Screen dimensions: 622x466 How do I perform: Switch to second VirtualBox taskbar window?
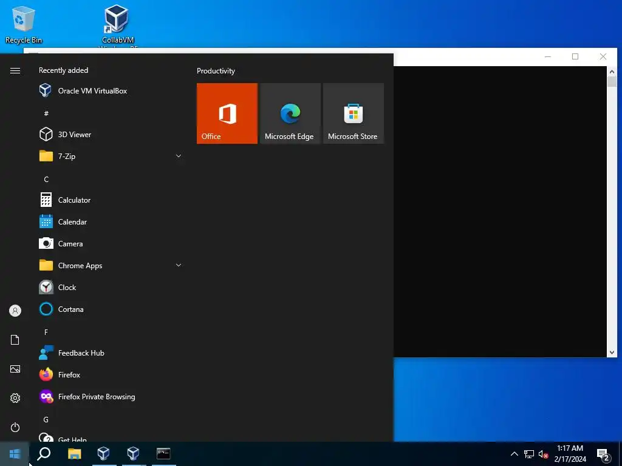coord(133,454)
